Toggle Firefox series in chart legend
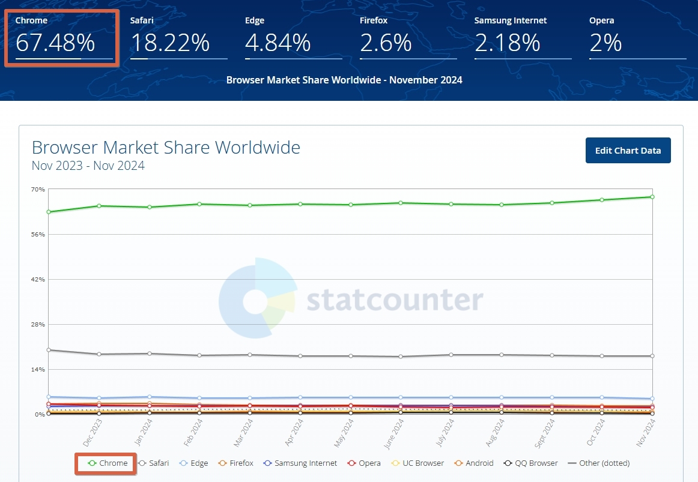698x482 pixels. pos(235,463)
